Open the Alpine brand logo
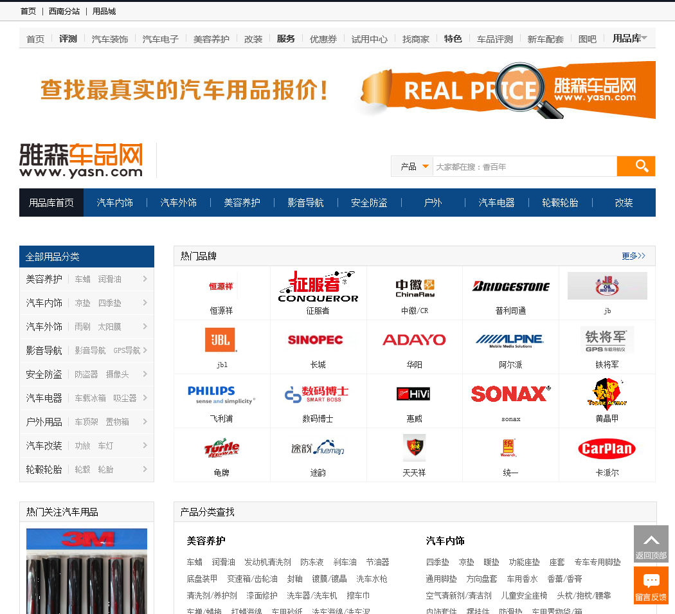The height and width of the screenshot is (614, 675). 510,341
